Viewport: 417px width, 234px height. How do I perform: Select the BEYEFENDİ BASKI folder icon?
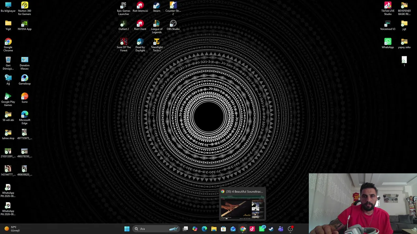(404, 9)
